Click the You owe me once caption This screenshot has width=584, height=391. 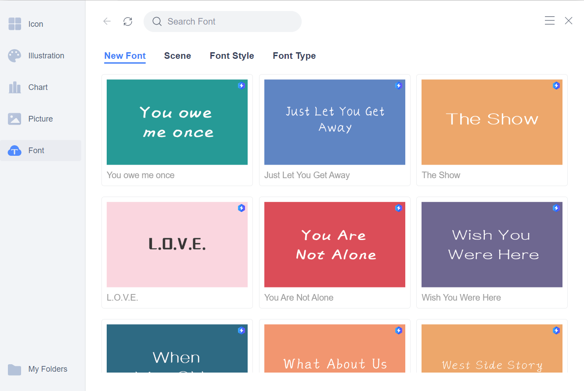coord(141,175)
